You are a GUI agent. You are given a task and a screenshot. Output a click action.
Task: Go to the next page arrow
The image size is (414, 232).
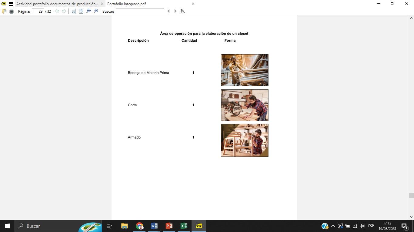[x=64, y=11]
